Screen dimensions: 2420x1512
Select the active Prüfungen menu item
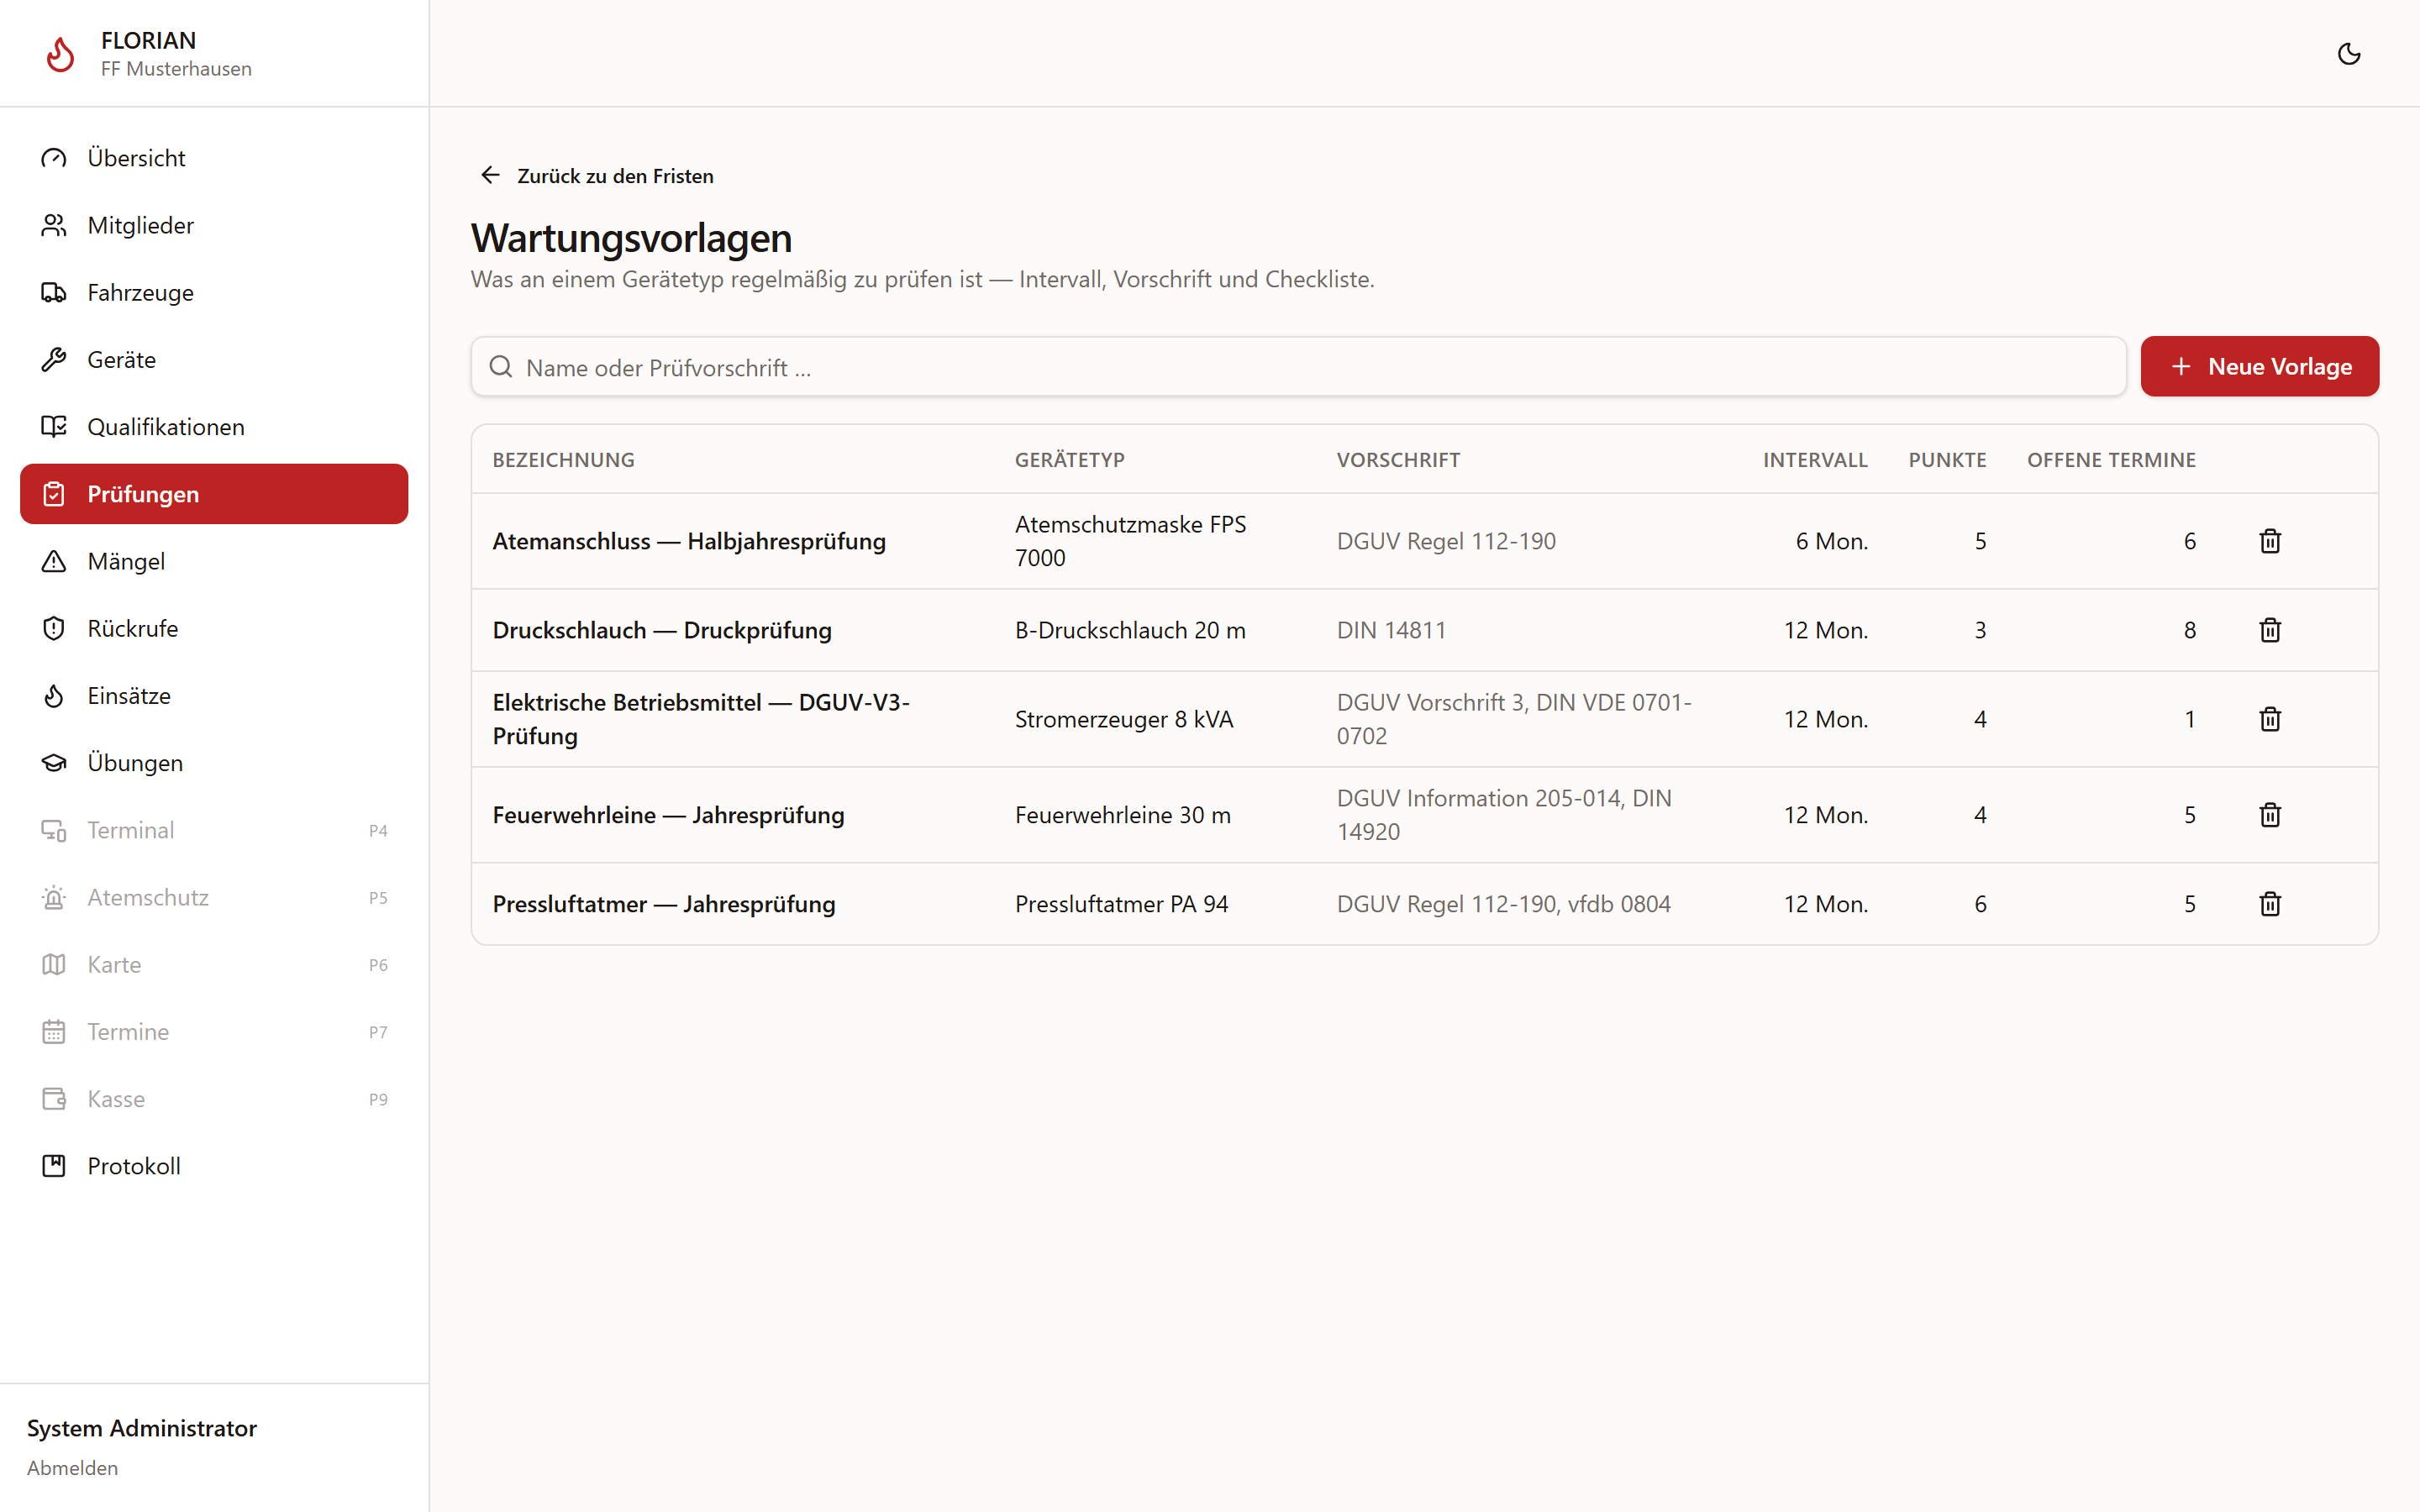coord(214,494)
